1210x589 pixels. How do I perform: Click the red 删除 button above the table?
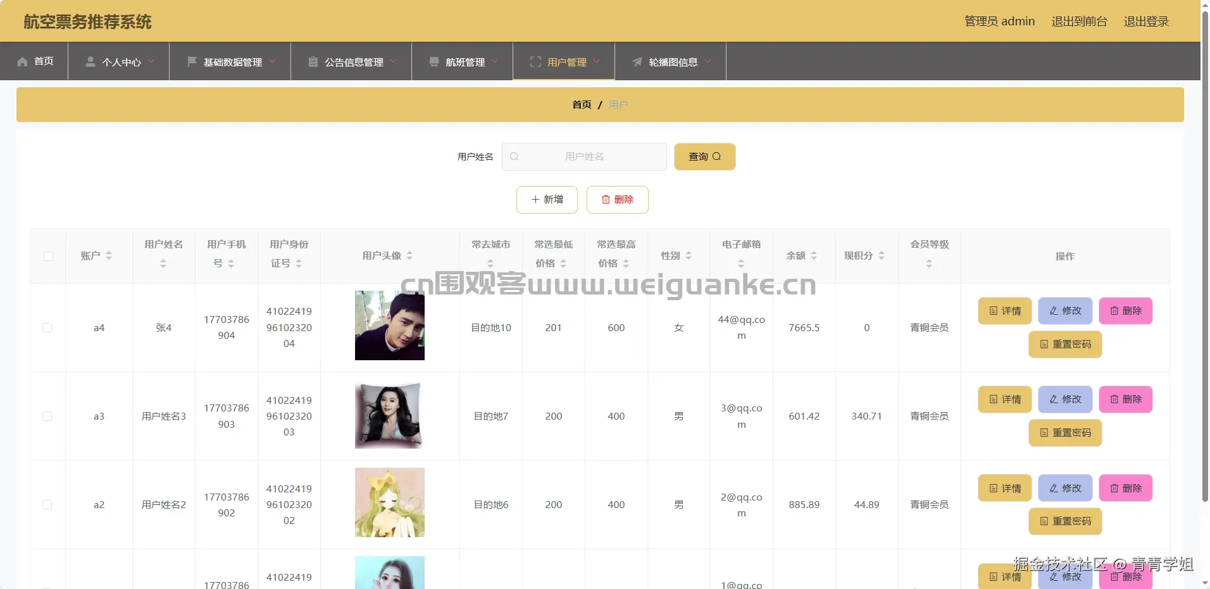coord(617,200)
